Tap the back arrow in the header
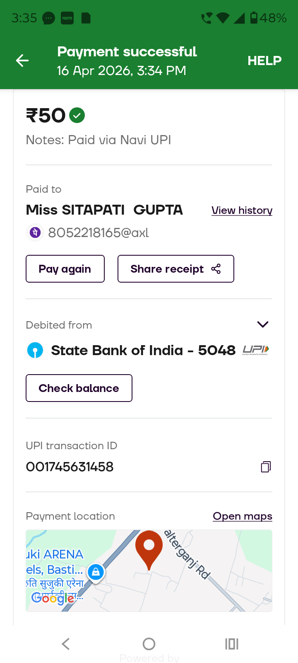This screenshot has height=663, width=298. coord(22,60)
